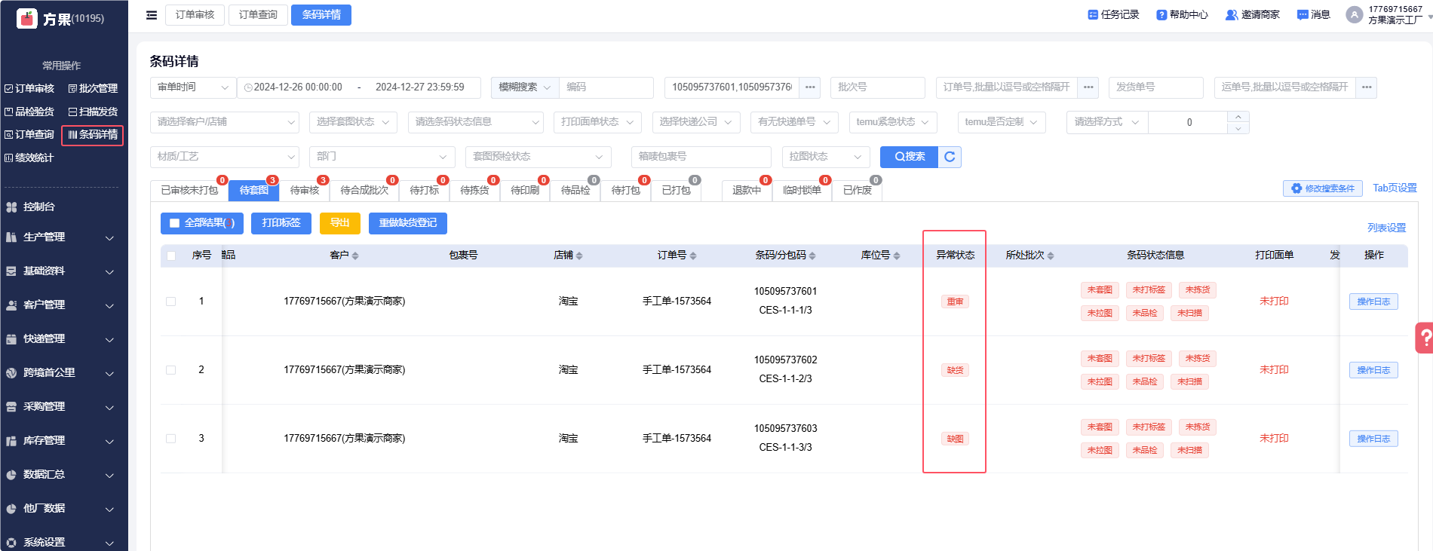Check the checkbox for row 3
The height and width of the screenshot is (551, 1433).
171,439
